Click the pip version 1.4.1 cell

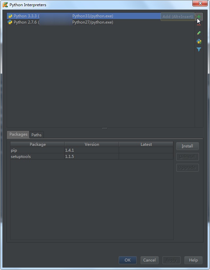92,150
